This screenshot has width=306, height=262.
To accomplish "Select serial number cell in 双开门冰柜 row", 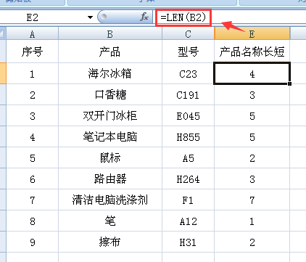I will click(32, 115).
